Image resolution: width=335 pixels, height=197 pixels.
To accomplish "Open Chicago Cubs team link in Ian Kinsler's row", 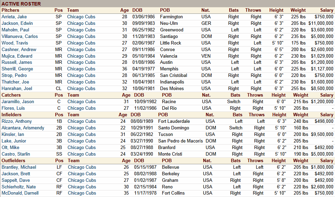I will click(x=82, y=134).
